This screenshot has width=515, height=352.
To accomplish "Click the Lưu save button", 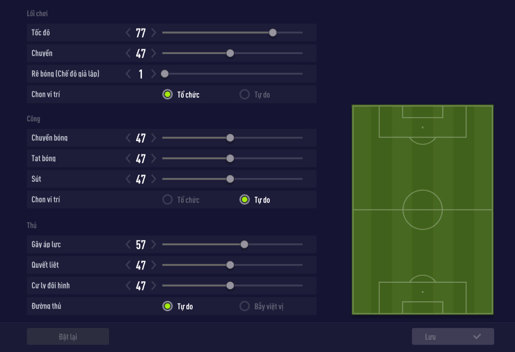I will tap(453, 337).
